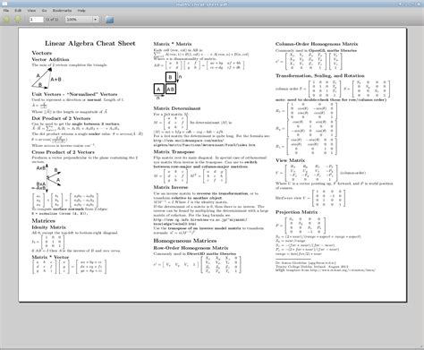Maximize the PDF viewer window
424x350 pixels.
point(413,4)
